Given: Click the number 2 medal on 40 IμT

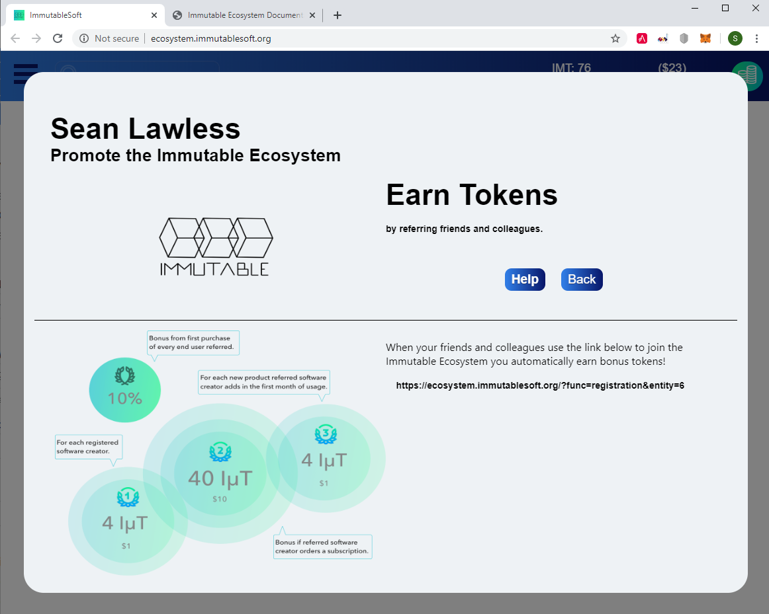Looking at the screenshot, I should pos(220,449).
